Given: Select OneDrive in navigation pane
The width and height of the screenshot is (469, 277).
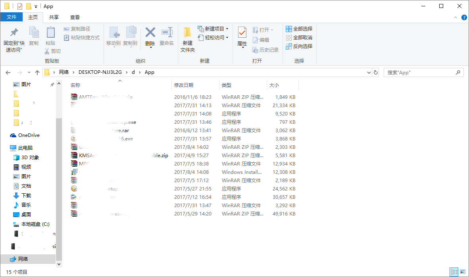Looking at the screenshot, I should pyautogui.click(x=29, y=135).
